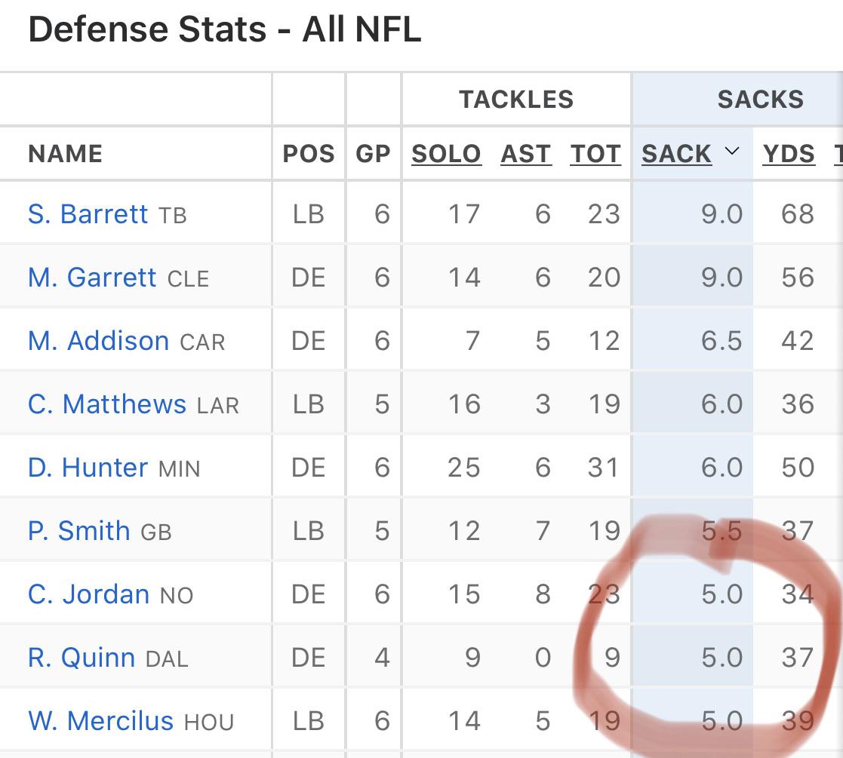Click the Defense Stats - All NFL title
The image size is (843, 758).
point(224,29)
